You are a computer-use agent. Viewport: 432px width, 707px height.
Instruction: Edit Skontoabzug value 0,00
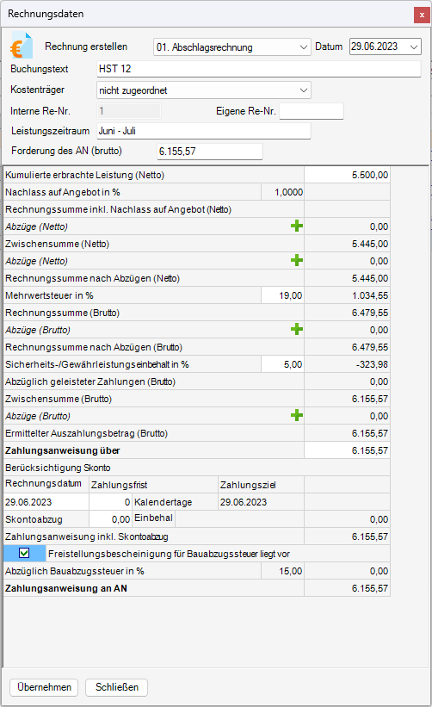(110, 519)
